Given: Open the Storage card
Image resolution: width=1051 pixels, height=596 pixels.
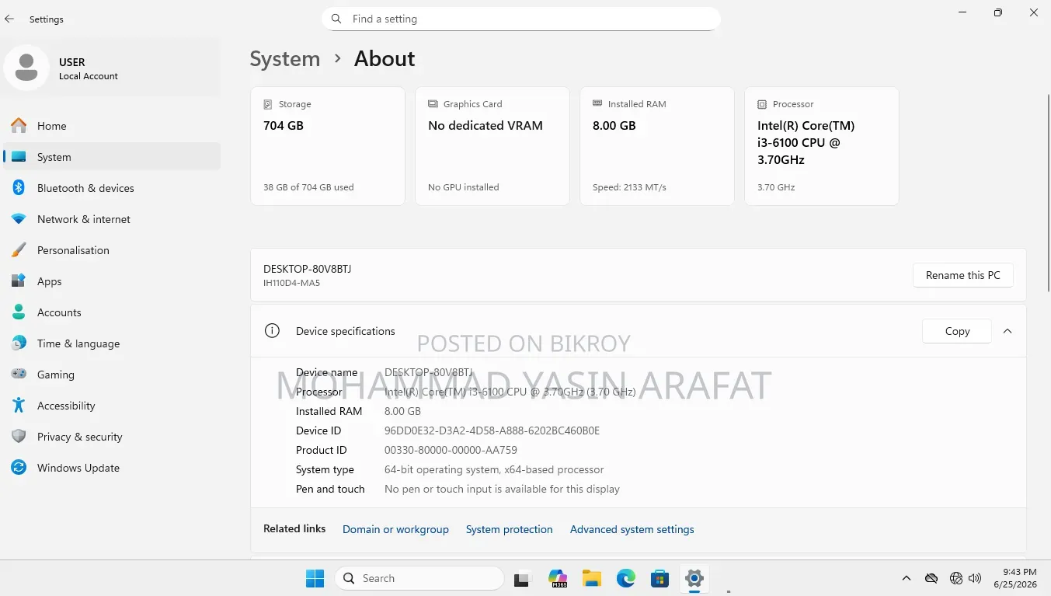Looking at the screenshot, I should (328, 146).
